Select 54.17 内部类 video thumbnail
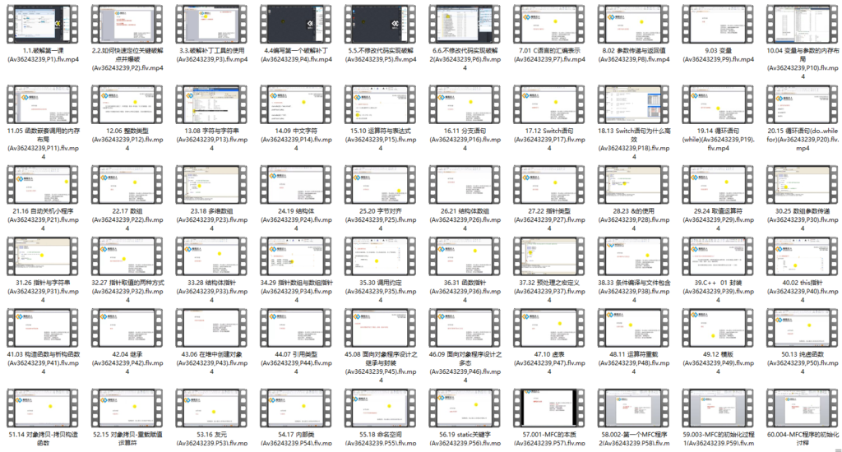Image resolution: width=842 pixels, height=452 pixels. pyautogui.click(x=296, y=408)
